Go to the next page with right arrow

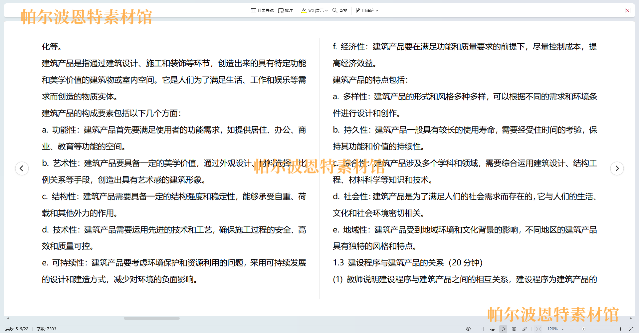[x=617, y=168]
